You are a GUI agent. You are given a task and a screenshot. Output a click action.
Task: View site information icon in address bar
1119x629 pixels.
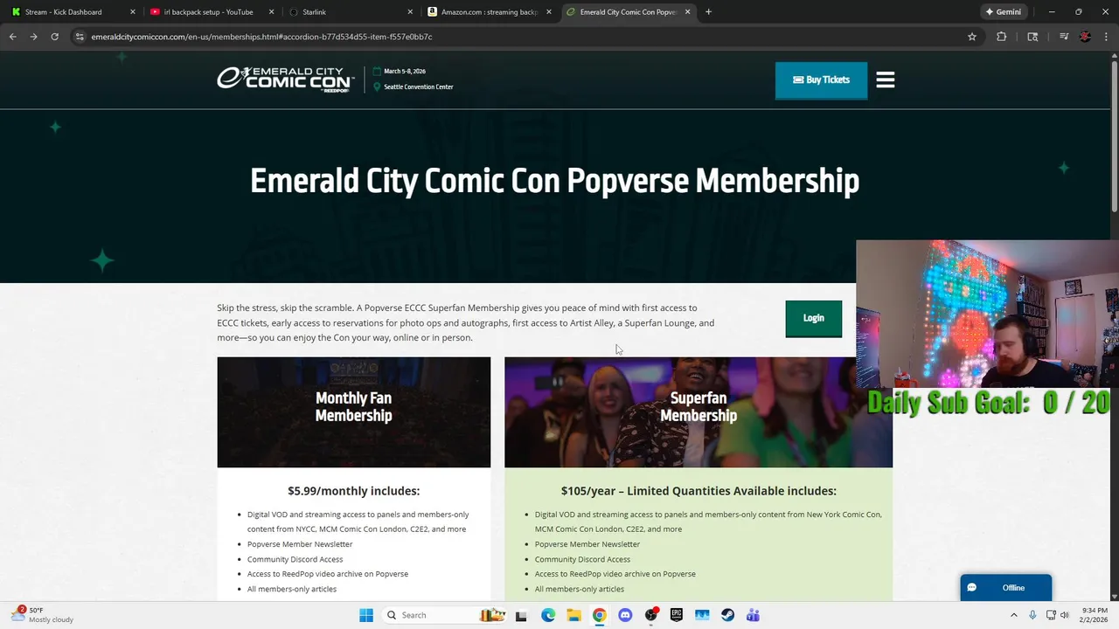(x=80, y=37)
